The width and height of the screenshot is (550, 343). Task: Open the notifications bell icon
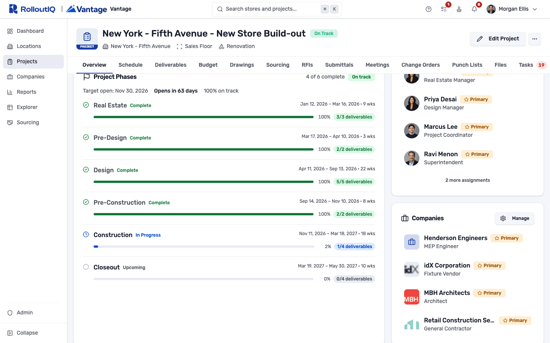tap(474, 9)
